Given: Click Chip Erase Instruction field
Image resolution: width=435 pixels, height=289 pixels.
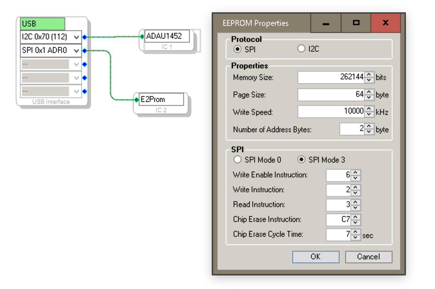Looking at the screenshot, I should [x=339, y=220].
